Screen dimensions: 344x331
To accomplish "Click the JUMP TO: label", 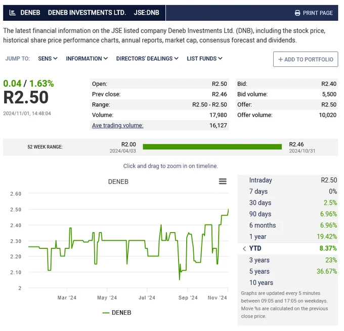I will coord(18,59).
